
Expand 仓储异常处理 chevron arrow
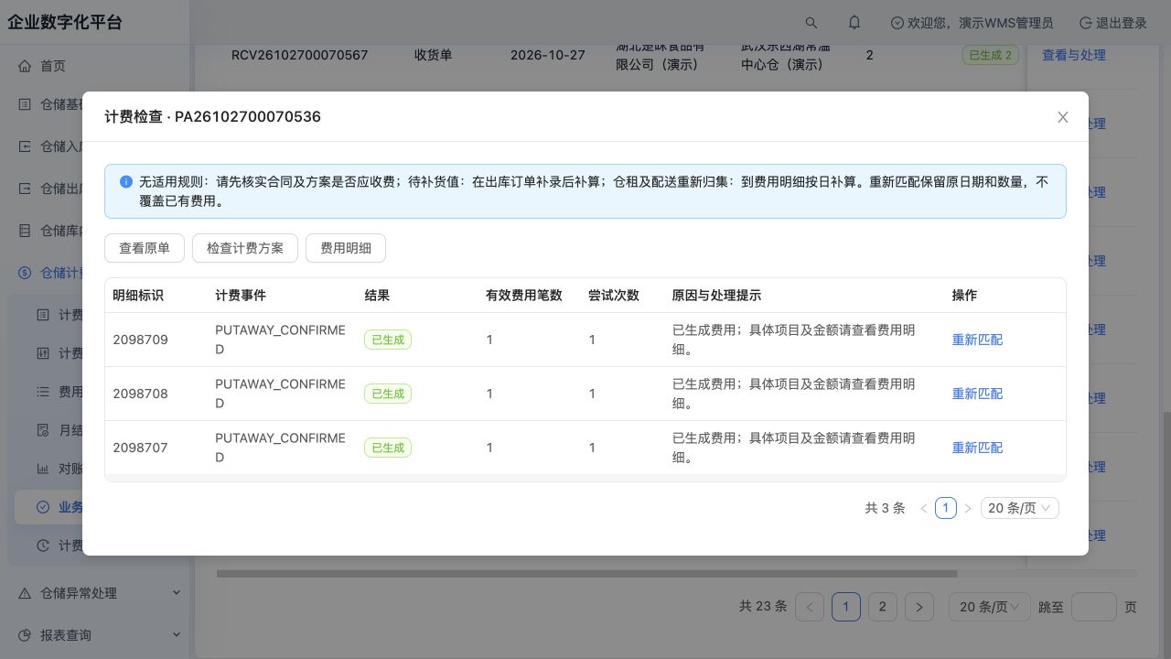177,593
